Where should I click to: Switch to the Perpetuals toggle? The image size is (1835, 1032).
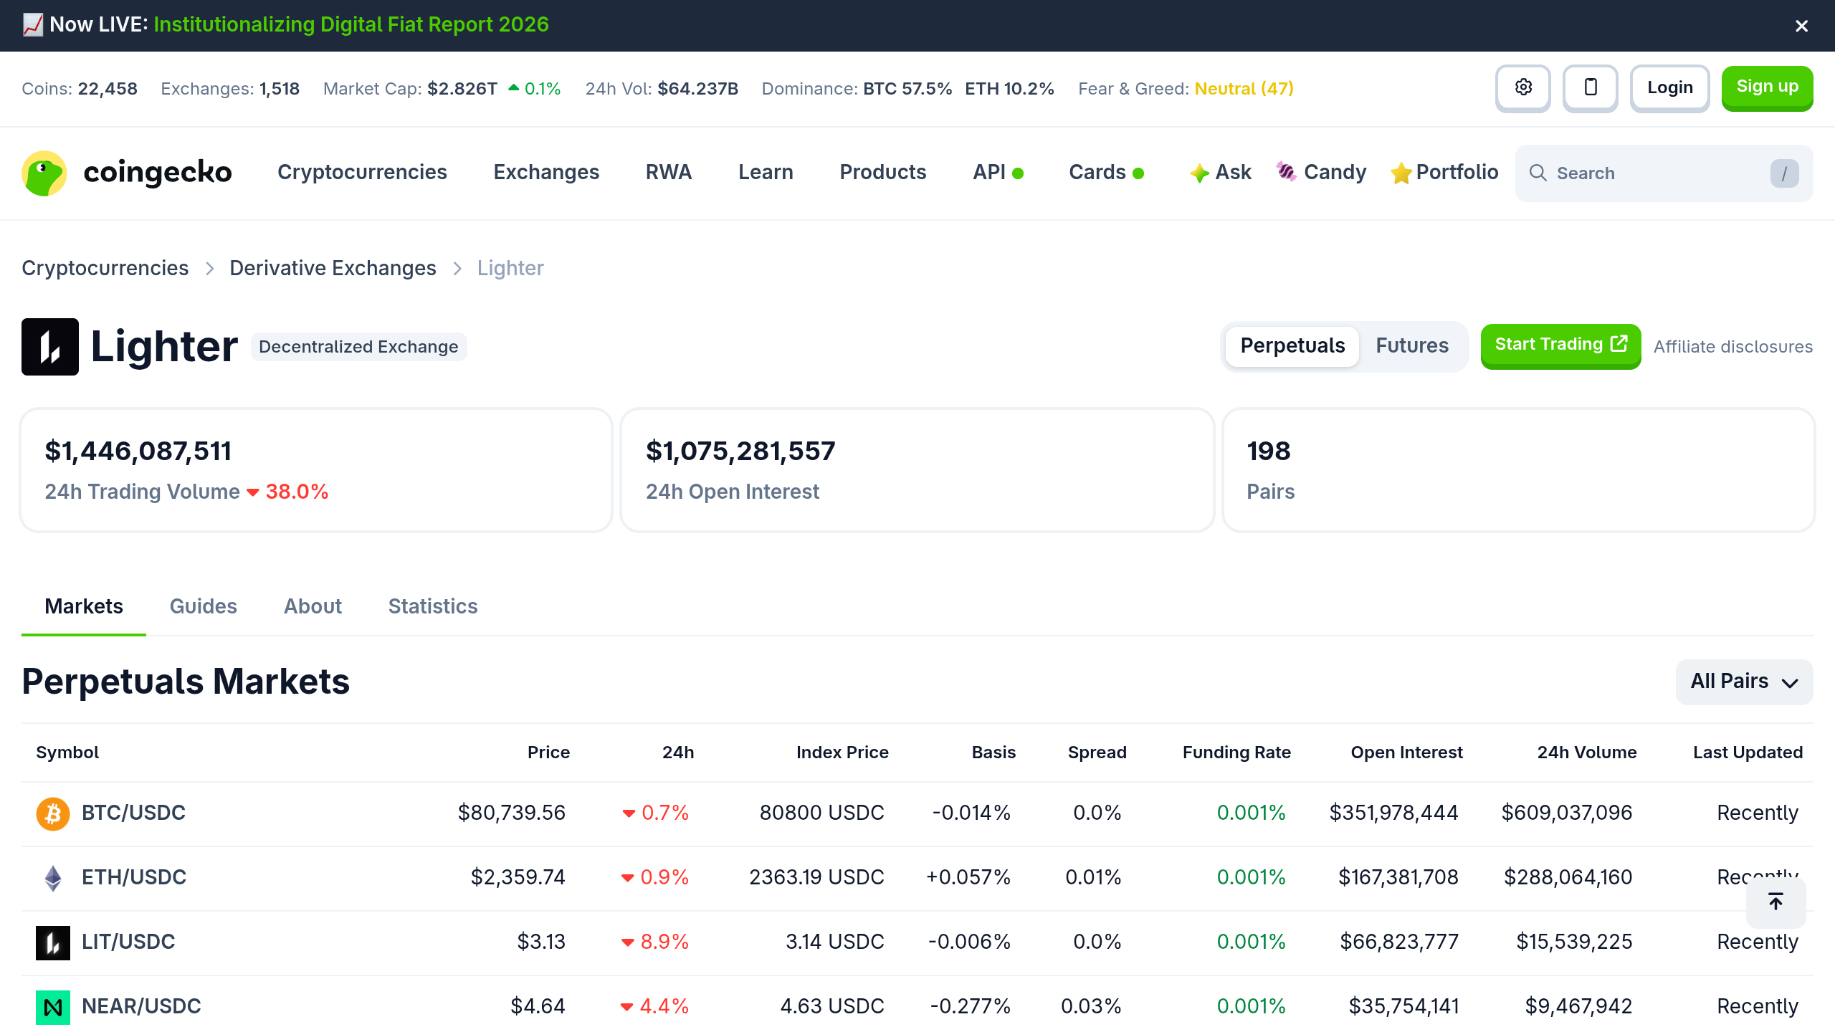point(1292,346)
